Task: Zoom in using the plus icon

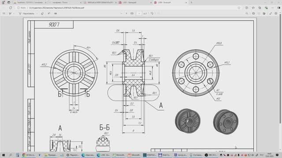Action: [126, 14]
